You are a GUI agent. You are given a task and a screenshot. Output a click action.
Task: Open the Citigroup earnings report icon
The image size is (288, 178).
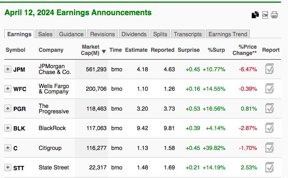[x=269, y=148]
